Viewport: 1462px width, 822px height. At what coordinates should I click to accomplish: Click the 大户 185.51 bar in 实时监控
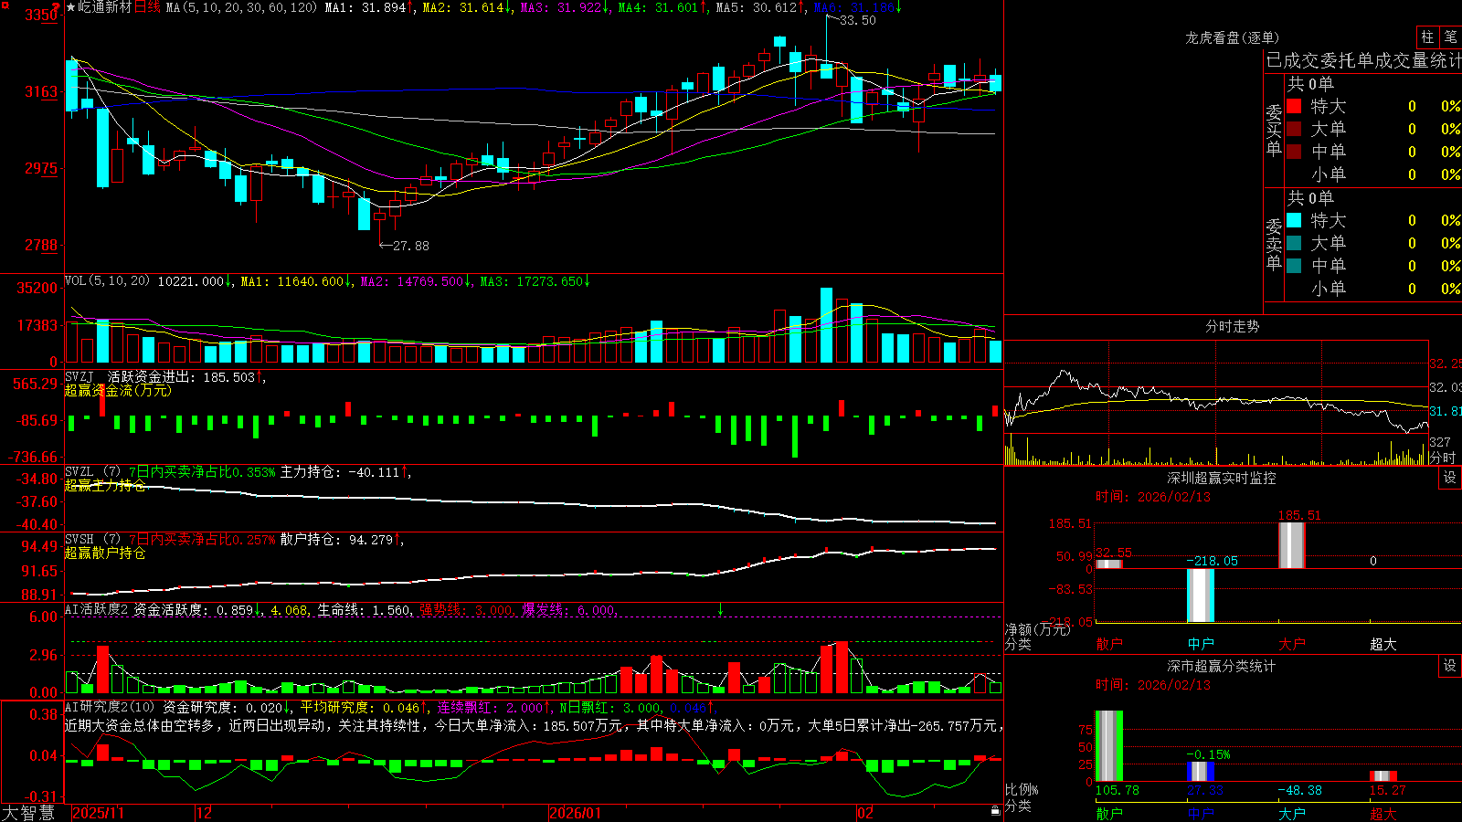coord(1292,545)
